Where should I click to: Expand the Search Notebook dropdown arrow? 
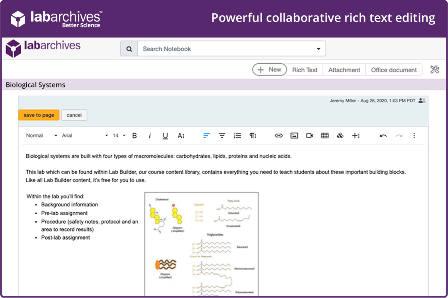click(319, 49)
